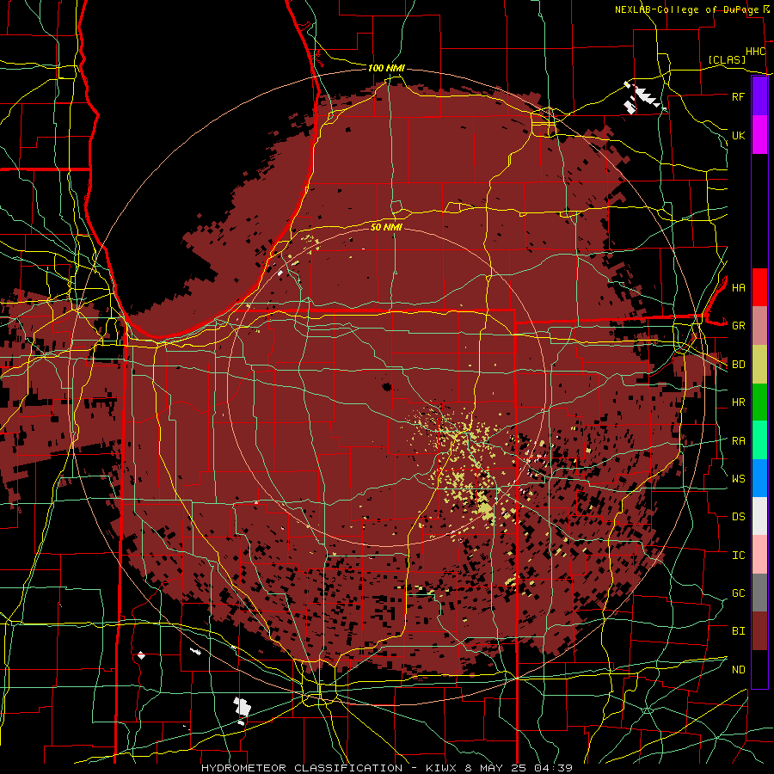Click the 'RF' legend label
This screenshot has width=774, height=774.
(739, 96)
